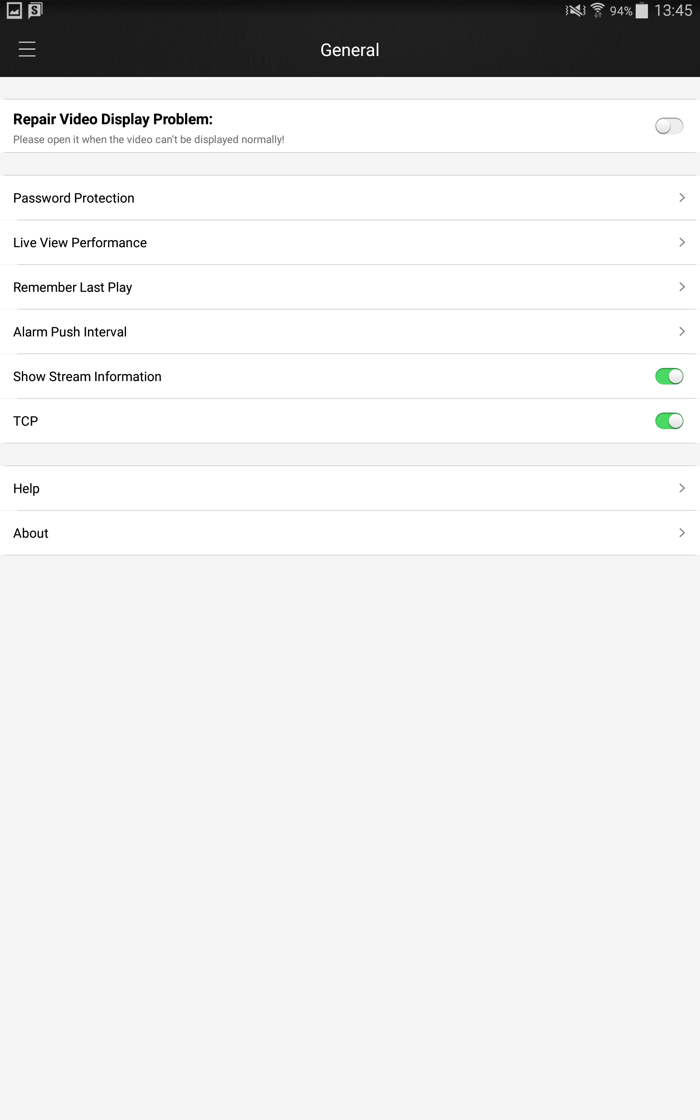Open the Help entry
This screenshot has height=1120, width=700.
(x=350, y=488)
